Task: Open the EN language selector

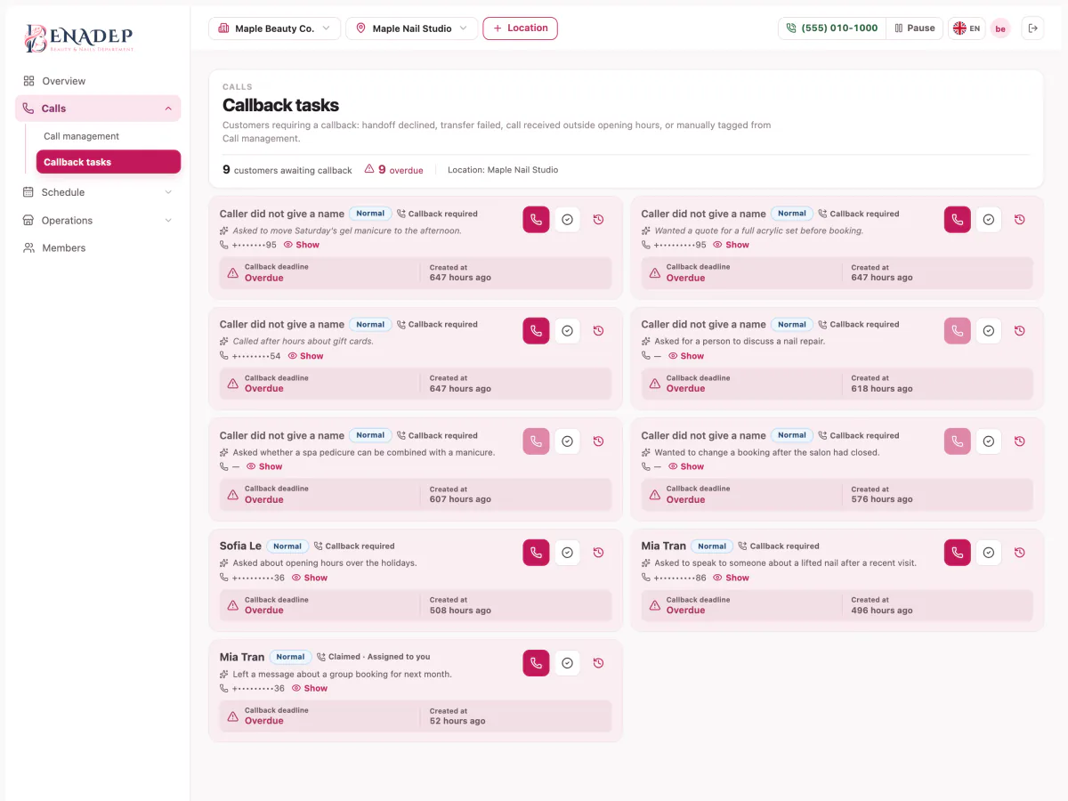Action: [967, 28]
